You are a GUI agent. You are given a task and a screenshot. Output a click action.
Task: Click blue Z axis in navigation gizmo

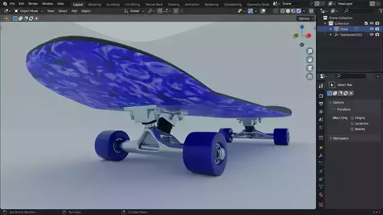(302, 27)
